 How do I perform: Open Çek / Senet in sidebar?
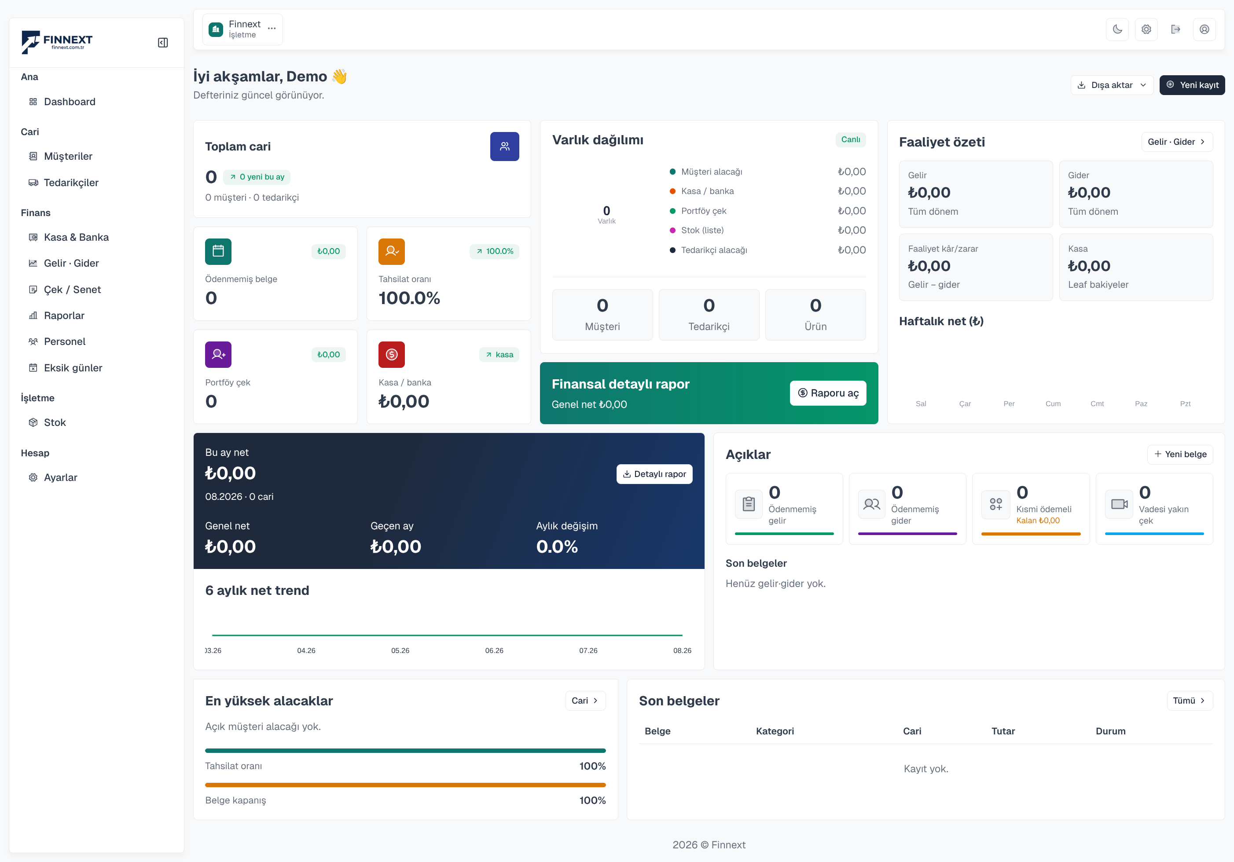(x=97, y=290)
